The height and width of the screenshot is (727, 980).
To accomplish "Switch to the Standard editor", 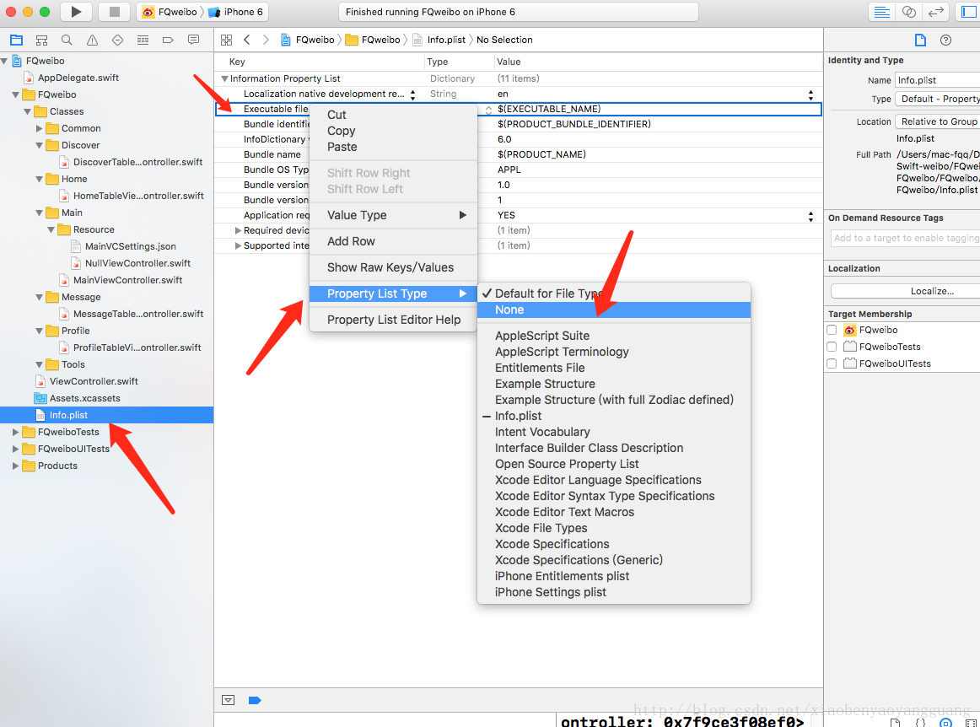I will pyautogui.click(x=882, y=12).
